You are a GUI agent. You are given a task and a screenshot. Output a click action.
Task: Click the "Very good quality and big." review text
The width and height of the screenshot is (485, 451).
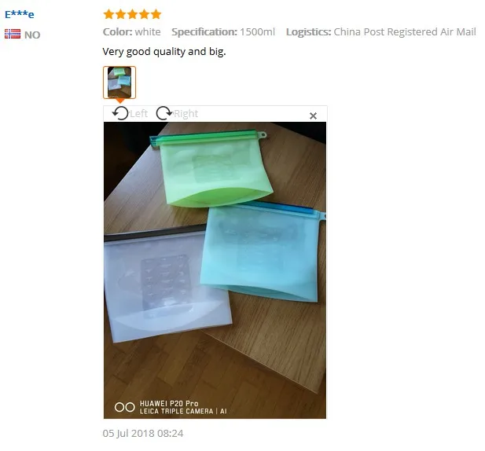(164, 52)
